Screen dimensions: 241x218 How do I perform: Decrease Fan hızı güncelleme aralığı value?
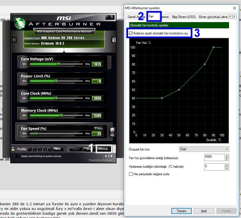227,159
